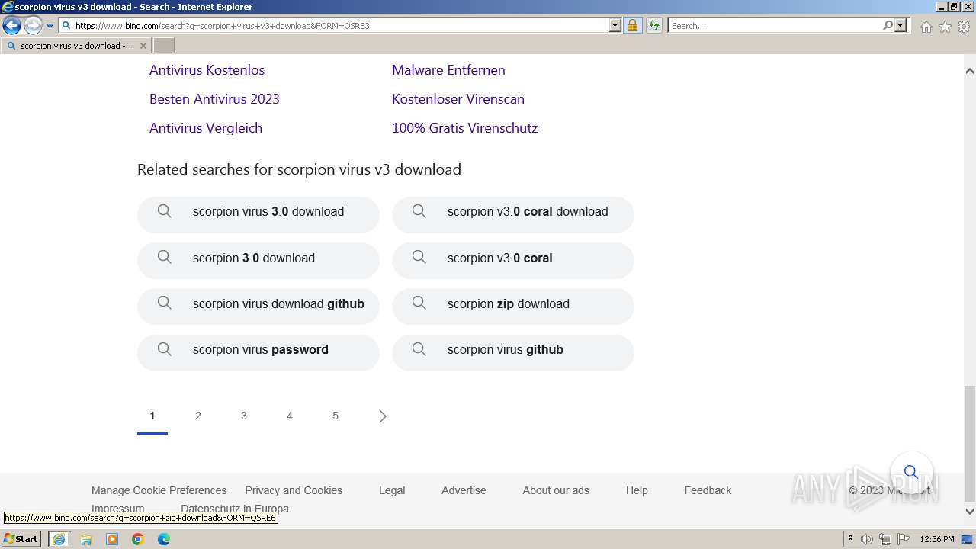
Task: Click the scrollbar up arrow
Action: [969, 71]
